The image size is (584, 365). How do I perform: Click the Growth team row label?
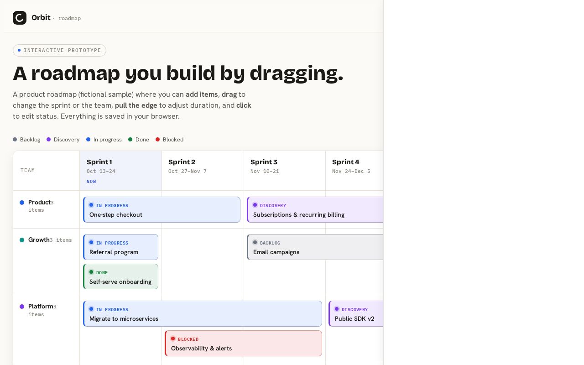click(x=47, y=262)
